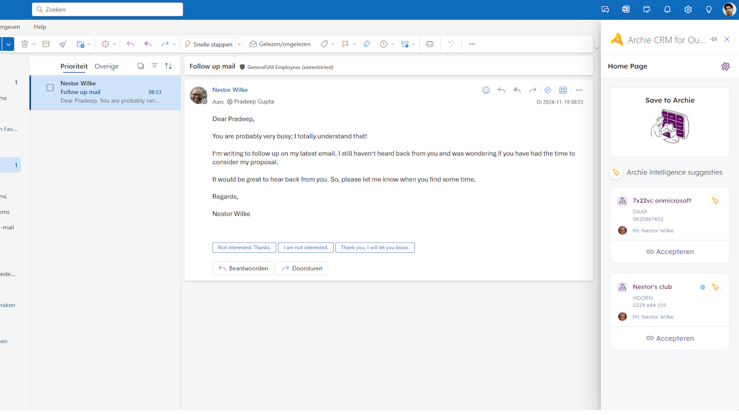This screenshot has width=739, height=415.
Task: Open notifications bell in top bar
Action: click(x=667, y=10)
